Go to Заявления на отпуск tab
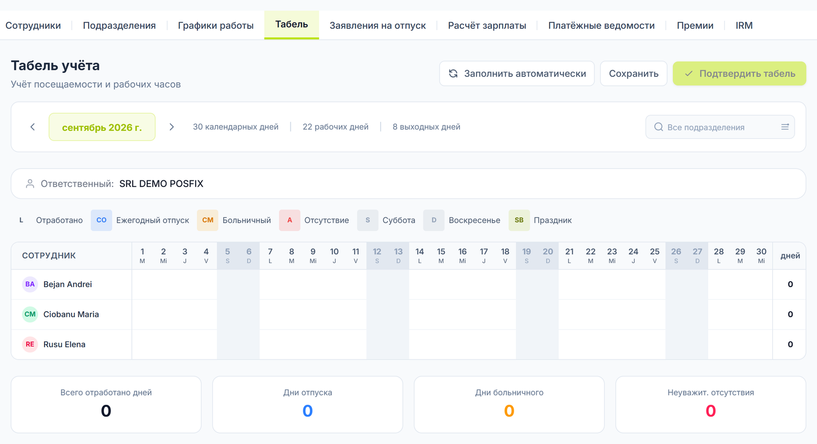This screenshot has height=444, width=817. (x=377, y=26)
